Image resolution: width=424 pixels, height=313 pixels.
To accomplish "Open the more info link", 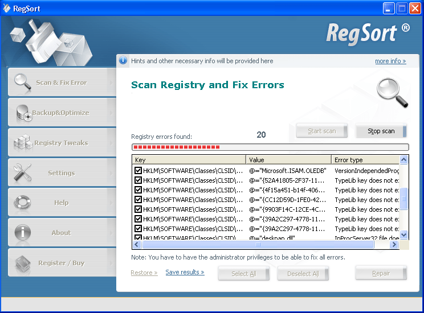I will pyautogui.click(x=390, y=61).
